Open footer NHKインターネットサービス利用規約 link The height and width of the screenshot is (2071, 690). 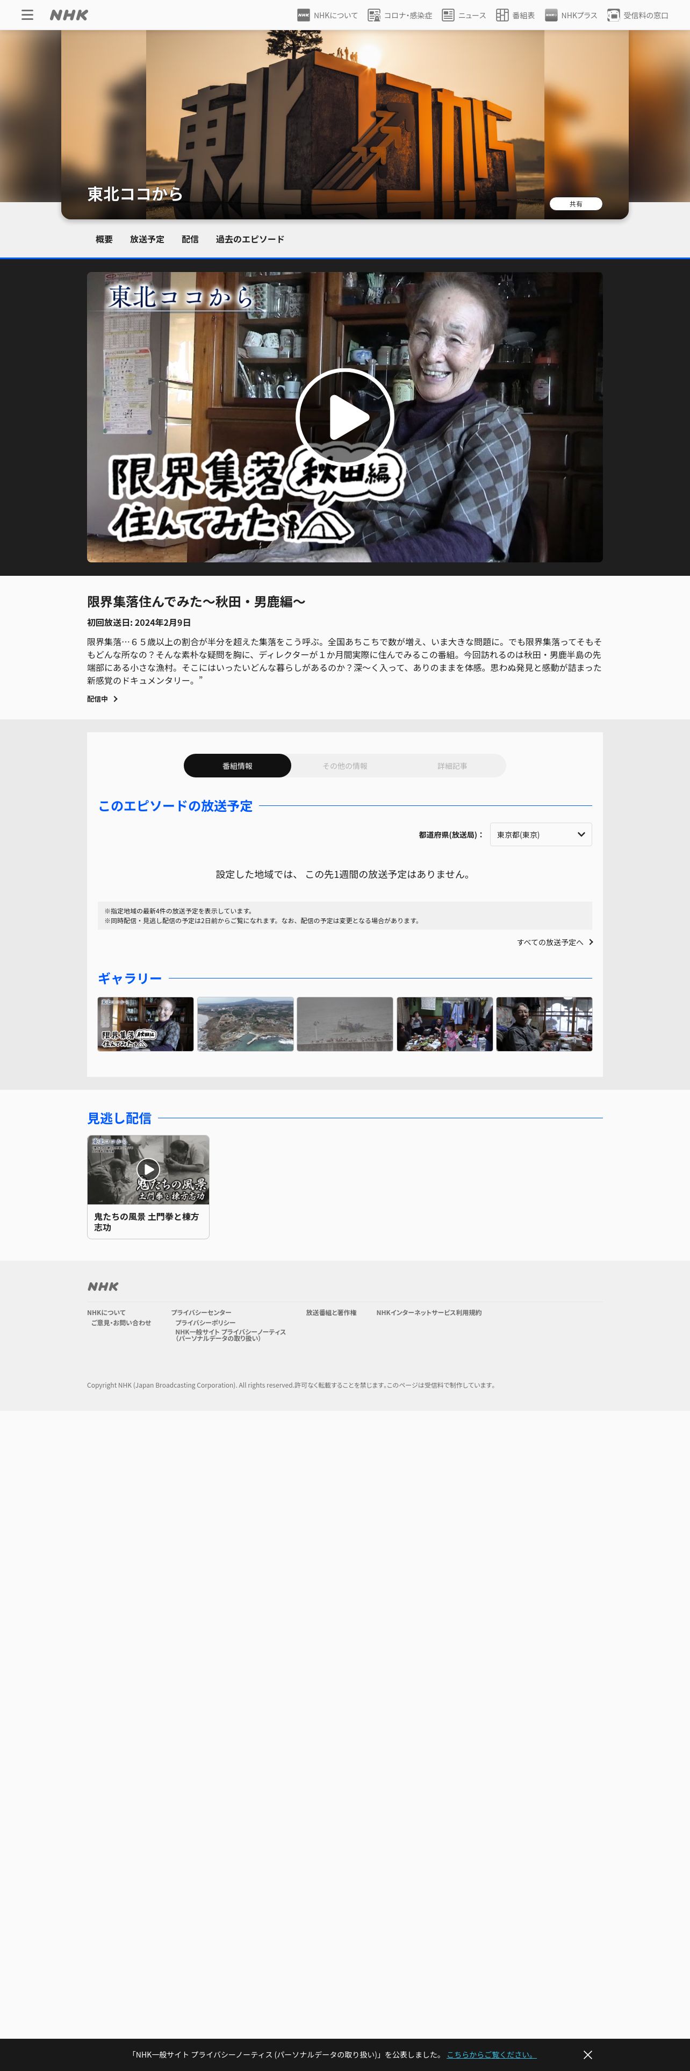429,1313
